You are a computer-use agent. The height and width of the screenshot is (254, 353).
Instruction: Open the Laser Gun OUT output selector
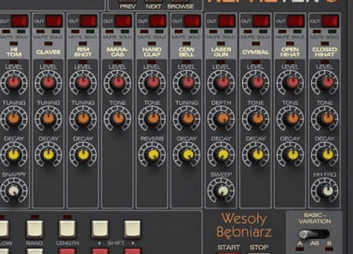[x=227, y=21]
